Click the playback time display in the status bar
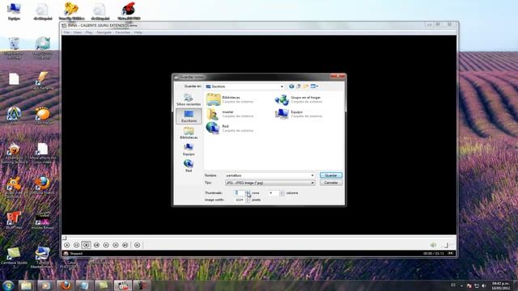Screen dimensions: 518x291 tap(434, 254)
